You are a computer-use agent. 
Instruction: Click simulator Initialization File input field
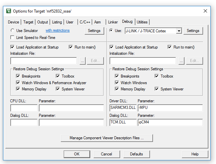coord(43,61)
